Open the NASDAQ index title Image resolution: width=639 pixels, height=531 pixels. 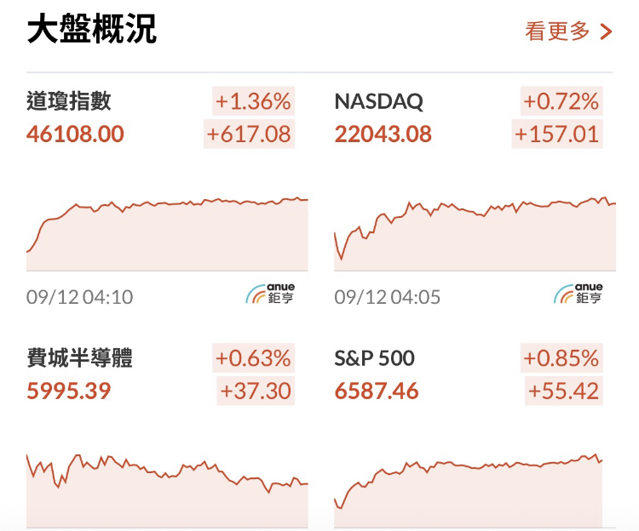pyautogui.click(x=378, y=101)
